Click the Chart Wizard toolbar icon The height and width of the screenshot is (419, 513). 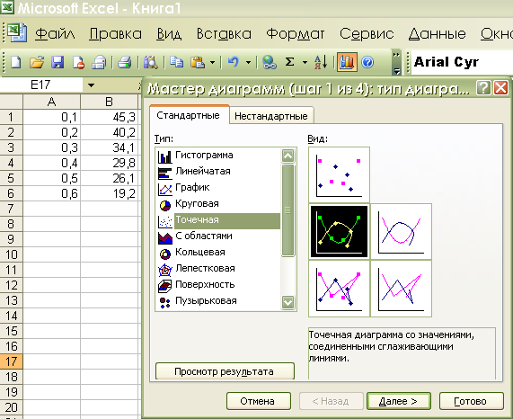[347, 62]
